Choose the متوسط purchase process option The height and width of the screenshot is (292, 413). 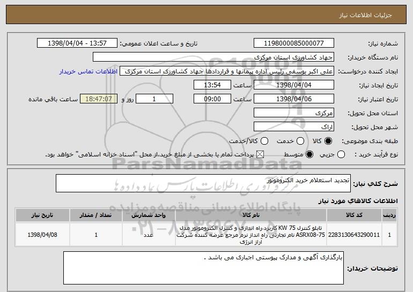point(309,155)
